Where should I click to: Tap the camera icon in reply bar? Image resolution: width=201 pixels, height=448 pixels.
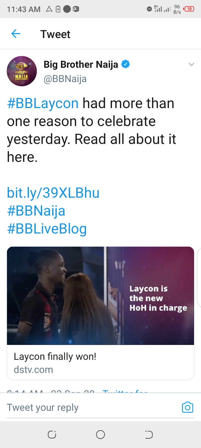(187, 407)
